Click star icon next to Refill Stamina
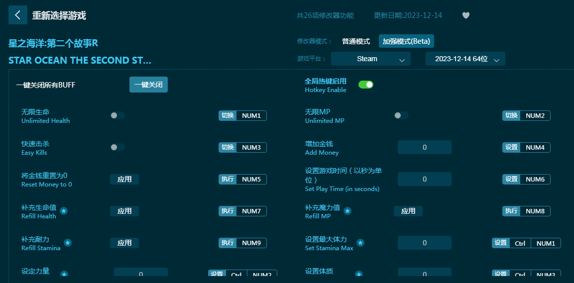Viewport: 574px width, 283px height. [x=68, y=243]
